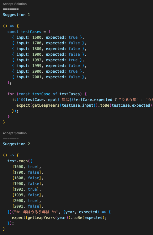
Task: Accept the solution above Suggestion 1
Action: tap(15, 4)
